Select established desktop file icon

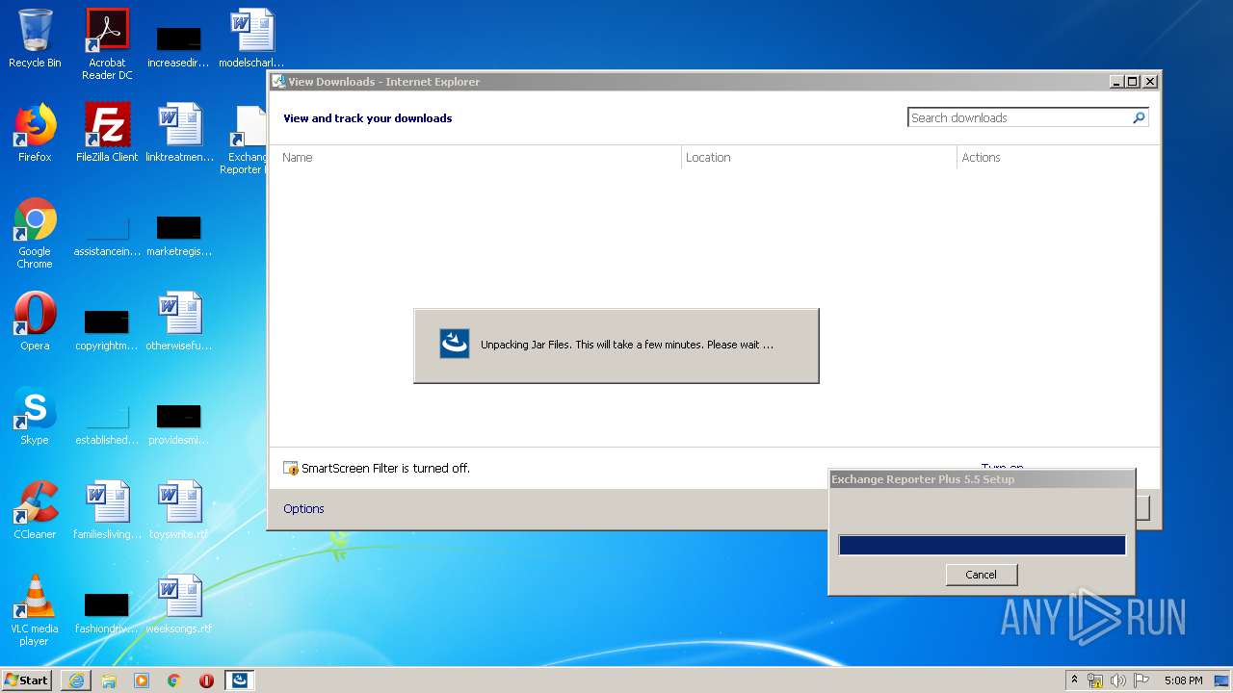point(107,423)
